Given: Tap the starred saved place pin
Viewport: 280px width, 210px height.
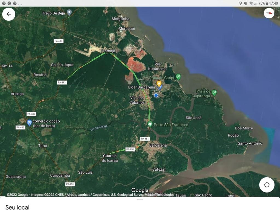Looking at the screenshot, I should tap(159, 84).
